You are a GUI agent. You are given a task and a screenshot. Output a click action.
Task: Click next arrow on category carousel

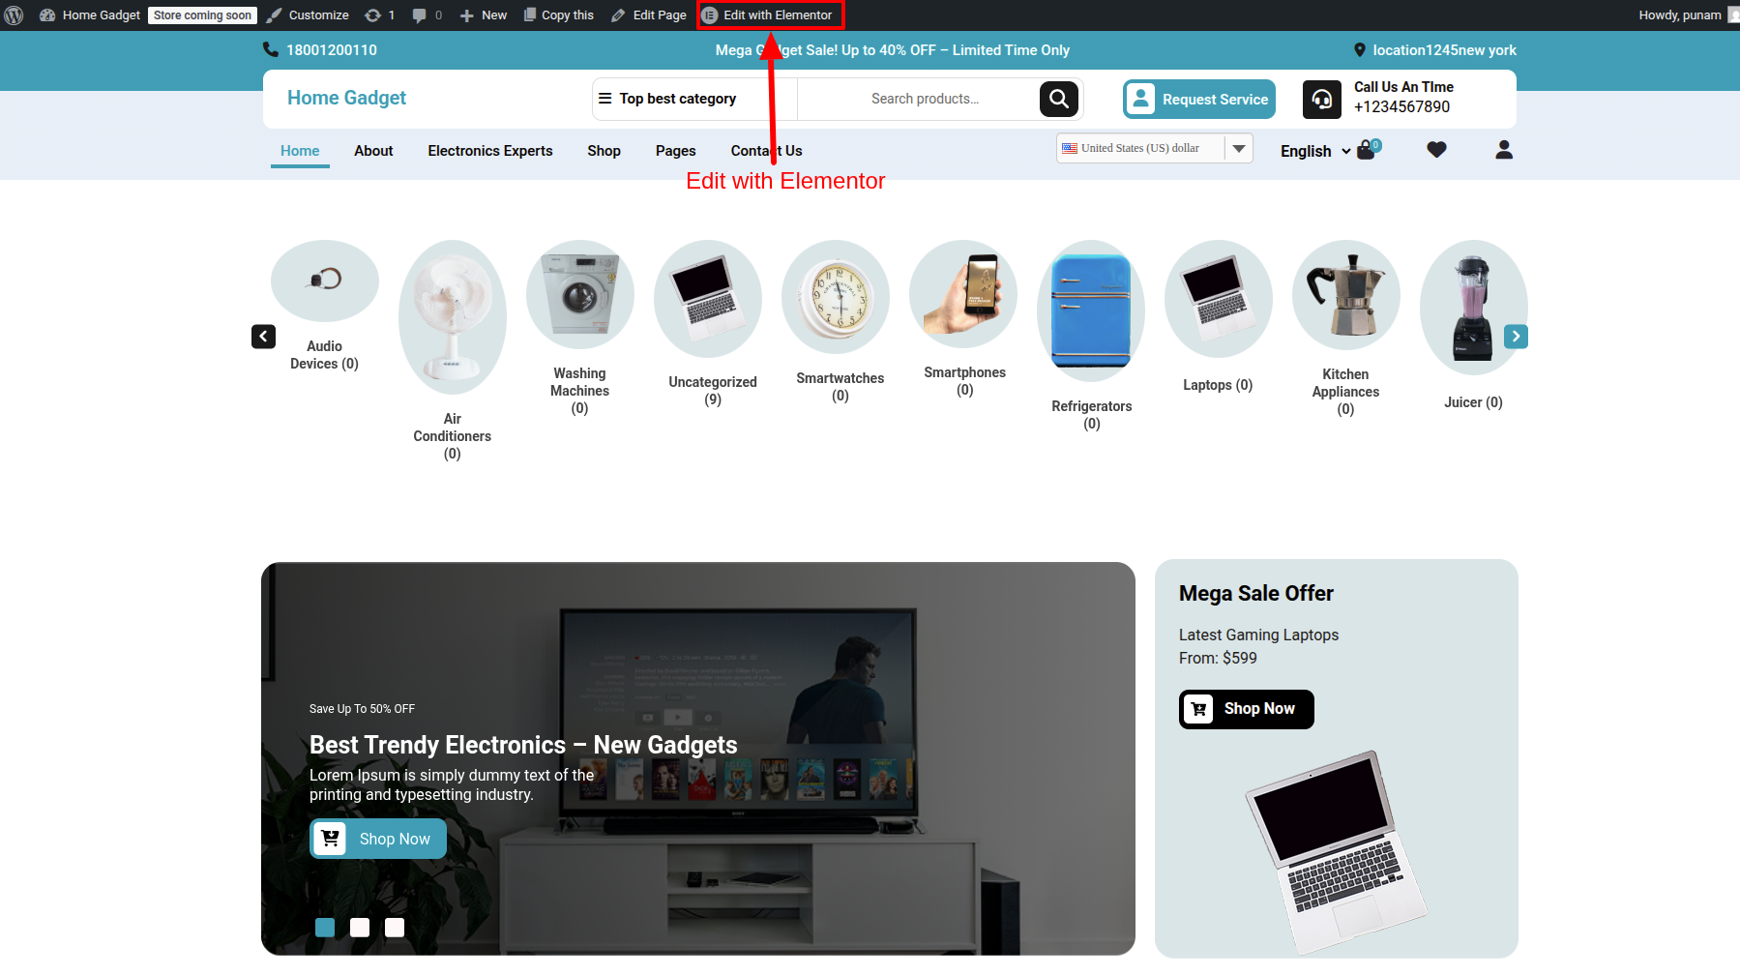(1516, 337)
